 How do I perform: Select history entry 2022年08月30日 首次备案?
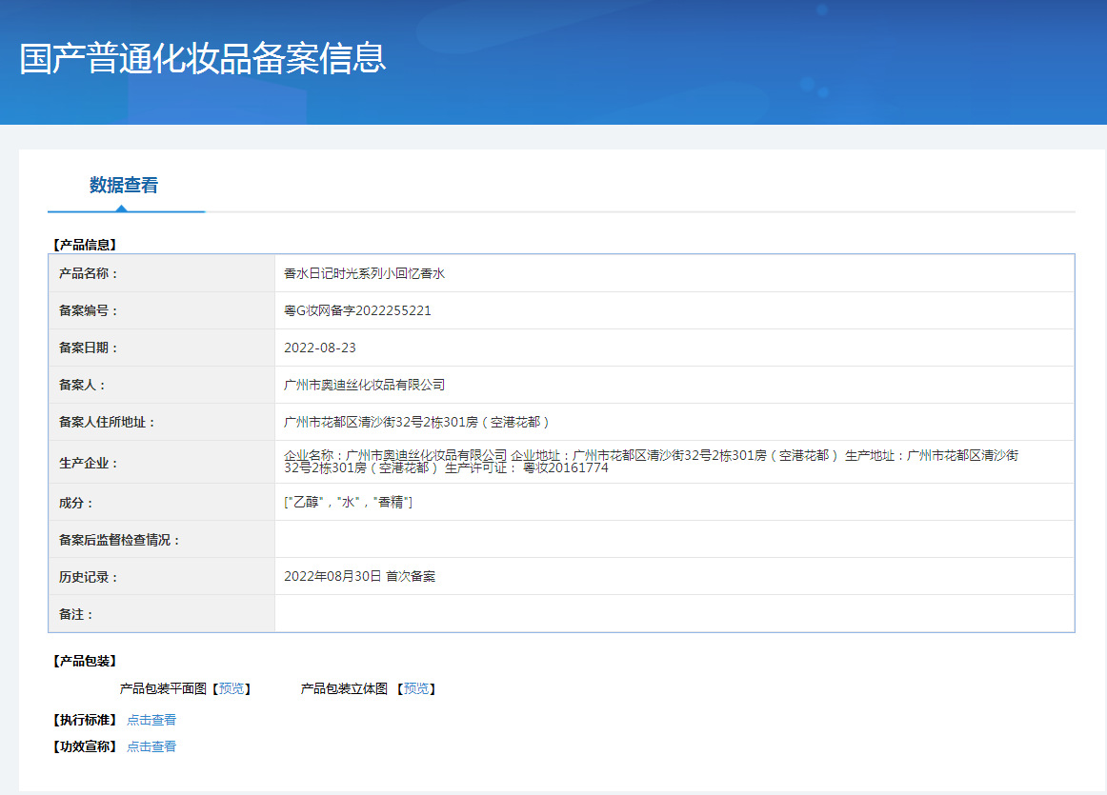tap(359, 576)
